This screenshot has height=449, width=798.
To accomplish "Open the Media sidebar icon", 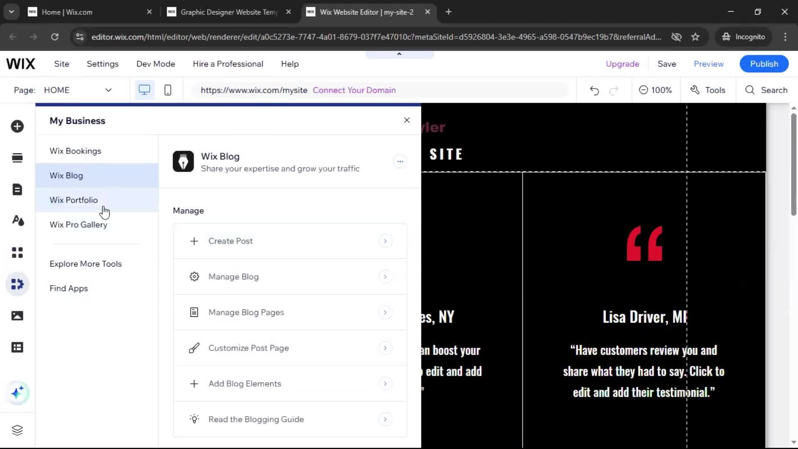I will [17, 316].
